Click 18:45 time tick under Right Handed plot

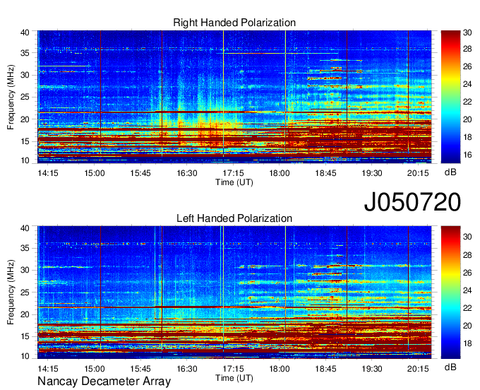click(325, 173)
